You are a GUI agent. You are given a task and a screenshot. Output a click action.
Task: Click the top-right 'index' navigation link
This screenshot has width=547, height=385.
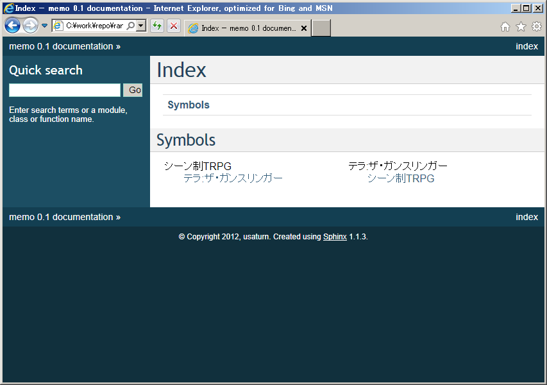526,46
